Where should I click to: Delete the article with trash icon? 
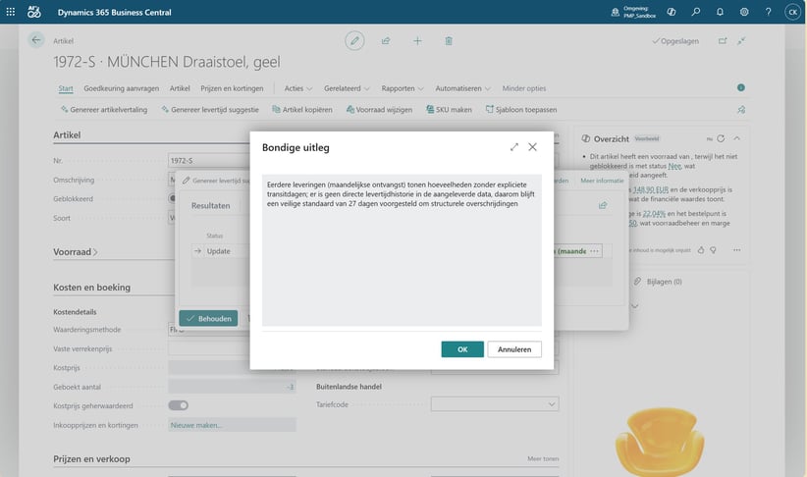click(x=449, y=40)
